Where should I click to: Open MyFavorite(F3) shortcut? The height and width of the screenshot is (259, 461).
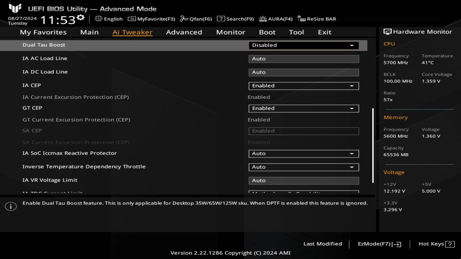coord(151,19)
